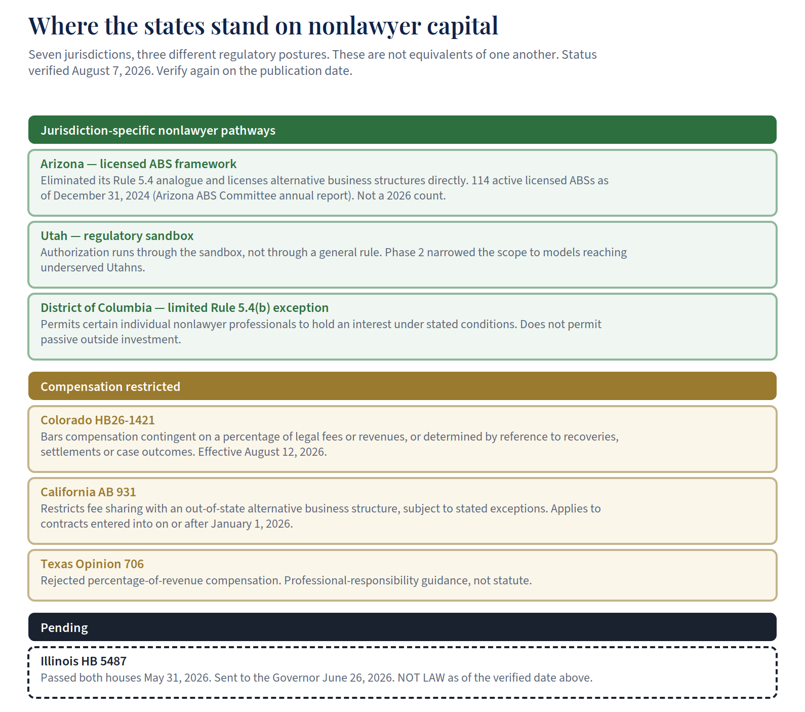Open the Illinois HB 5487 heading

tap(84, 661)
